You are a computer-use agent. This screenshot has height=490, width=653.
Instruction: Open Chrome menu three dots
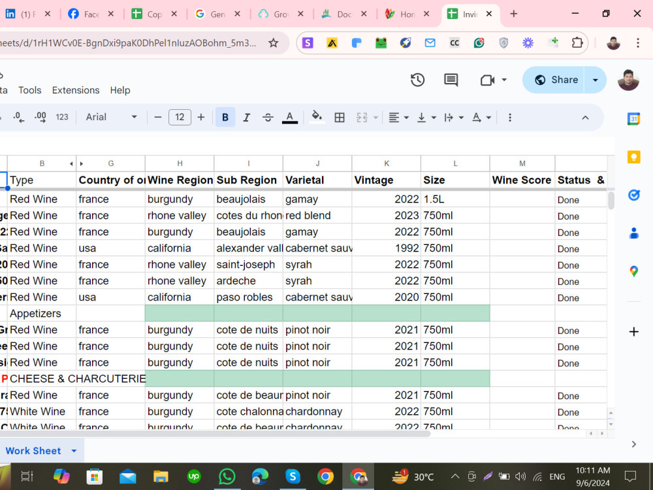pyautogui.click(x=637, y=42)
